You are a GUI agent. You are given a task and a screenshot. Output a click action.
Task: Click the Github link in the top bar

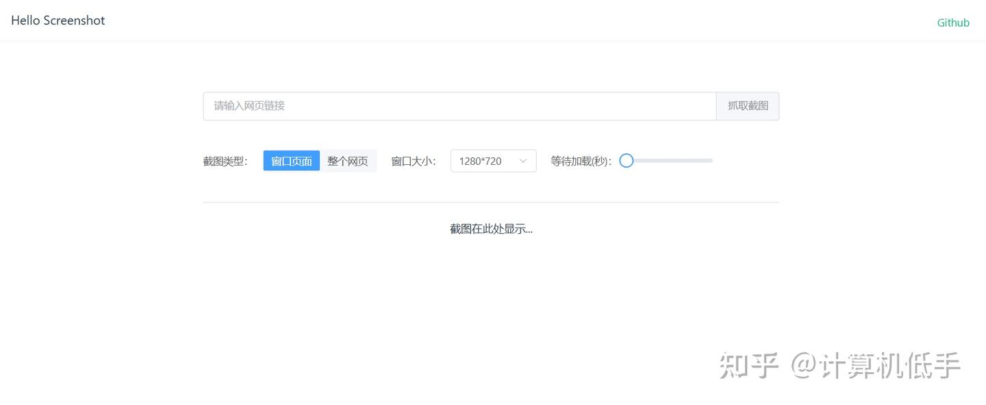952,22
